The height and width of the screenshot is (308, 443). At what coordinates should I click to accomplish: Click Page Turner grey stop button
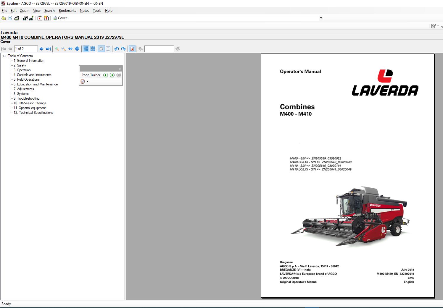tap(119, 75)
